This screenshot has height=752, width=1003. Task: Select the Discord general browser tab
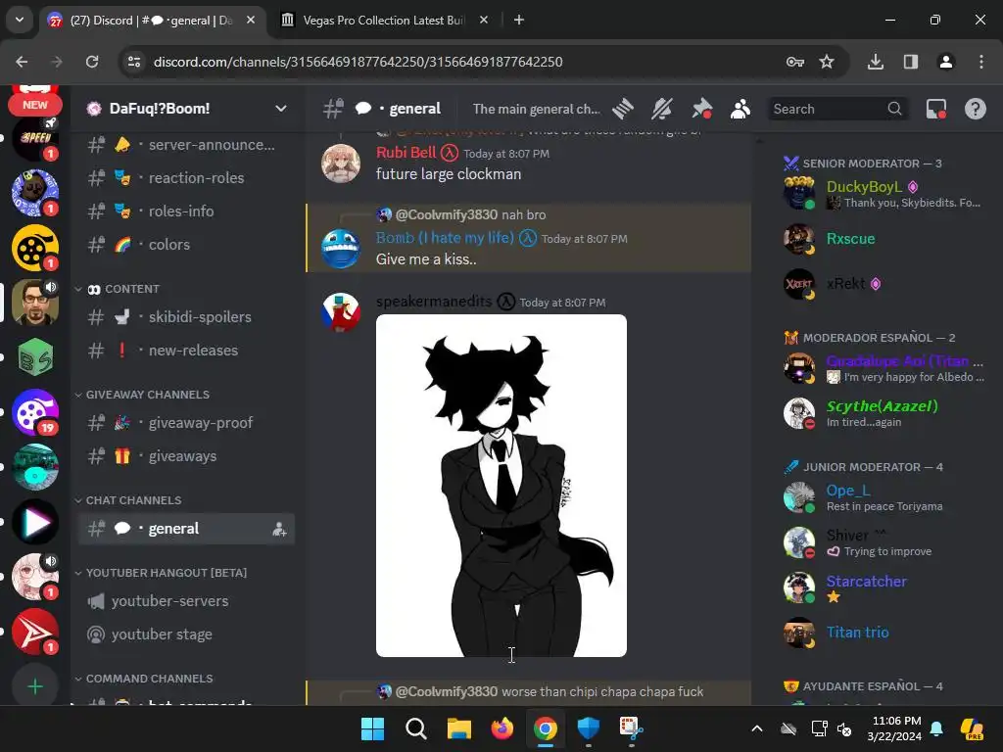click(x=150, y=21)
